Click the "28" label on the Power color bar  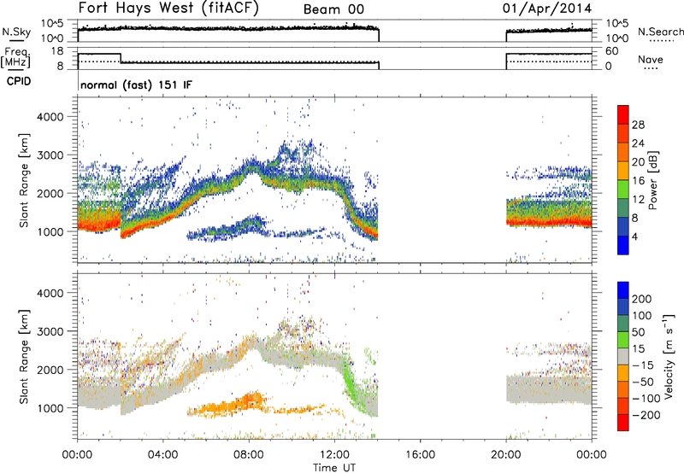coord(638,125)
